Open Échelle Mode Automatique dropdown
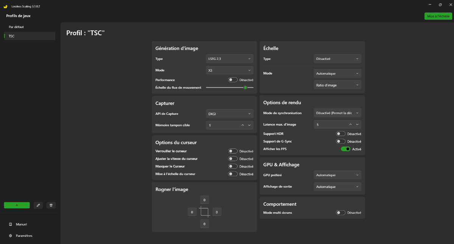This screenshot has height=244, width=454. [337, 74]
